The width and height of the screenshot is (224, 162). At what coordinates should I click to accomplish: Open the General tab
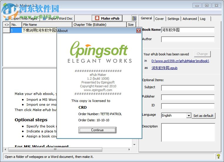pyautogui.click(x=146, y=18)
